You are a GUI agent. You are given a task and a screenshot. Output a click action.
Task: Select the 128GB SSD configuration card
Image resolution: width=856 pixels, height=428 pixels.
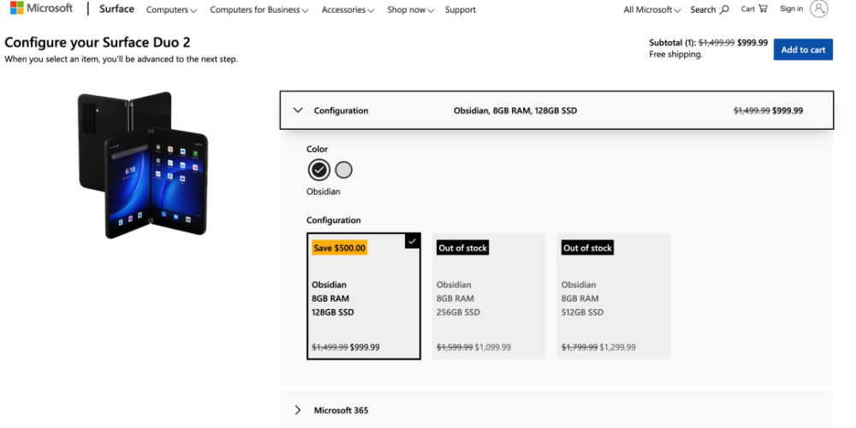pyautogui.click(x=364, y=296)
